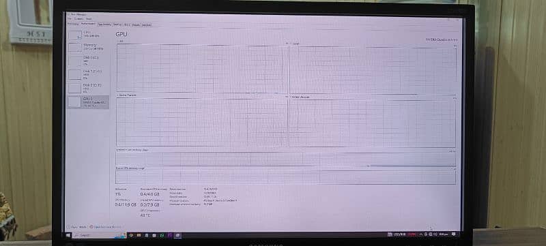The image size is (546, 246).
Task: Open the Video Decode graph engine dropdown
Action: pos(300,97)
